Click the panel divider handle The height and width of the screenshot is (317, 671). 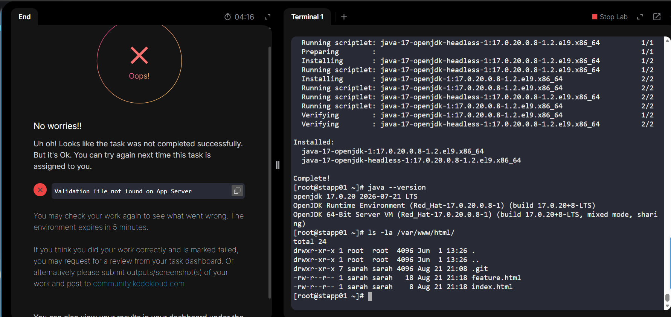278,165
